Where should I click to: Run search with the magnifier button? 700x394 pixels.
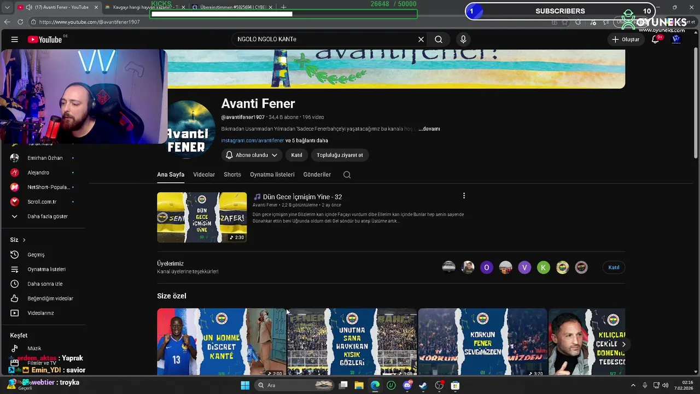(439, 39)
